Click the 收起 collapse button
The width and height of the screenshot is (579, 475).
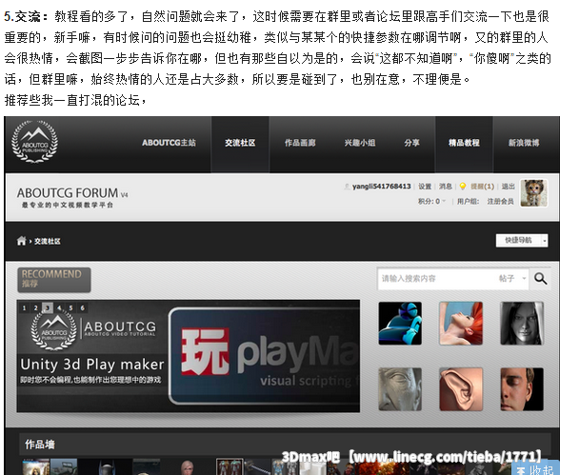click(x=535, y=469)
